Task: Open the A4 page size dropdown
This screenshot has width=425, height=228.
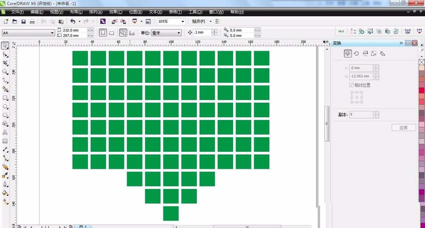Action: [x=52, y=33]
